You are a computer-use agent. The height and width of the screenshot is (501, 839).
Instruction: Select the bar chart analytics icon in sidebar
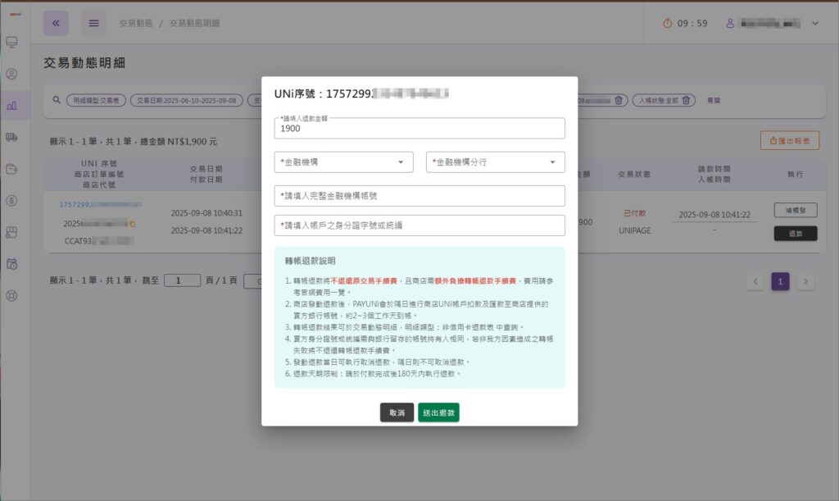point(11,104)
